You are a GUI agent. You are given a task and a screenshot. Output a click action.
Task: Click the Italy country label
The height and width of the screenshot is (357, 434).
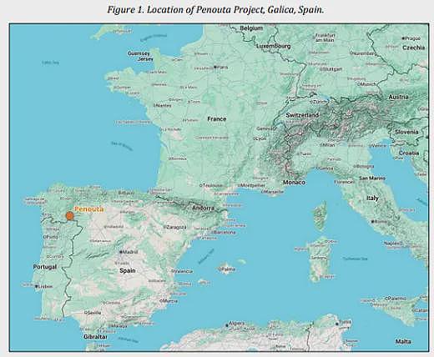372,199
